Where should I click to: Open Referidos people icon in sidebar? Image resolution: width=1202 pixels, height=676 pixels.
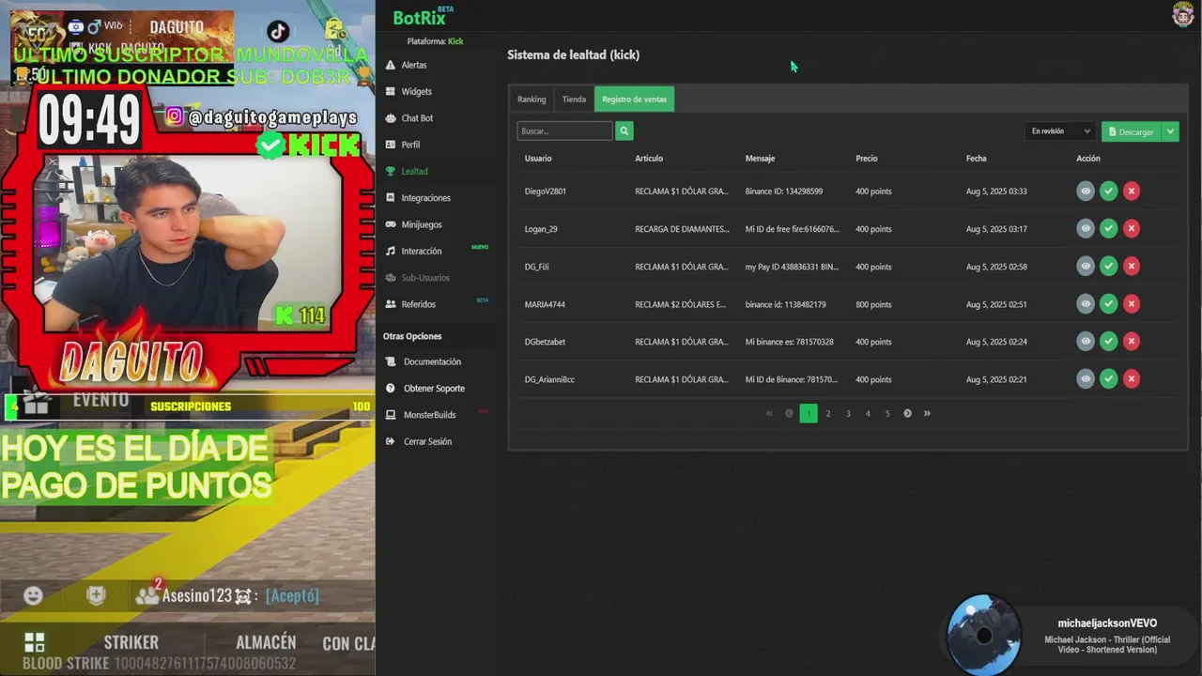391,304
